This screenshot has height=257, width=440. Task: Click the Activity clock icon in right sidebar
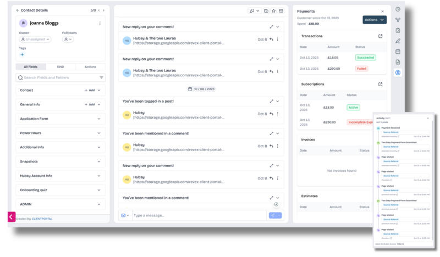click(x=398, y=9)
